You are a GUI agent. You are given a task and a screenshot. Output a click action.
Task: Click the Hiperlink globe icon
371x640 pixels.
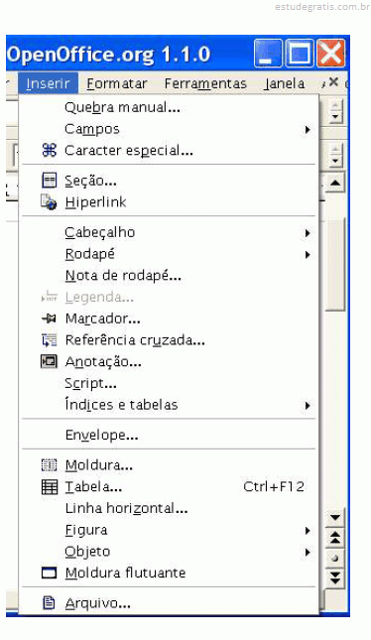[x=49, y=202]
